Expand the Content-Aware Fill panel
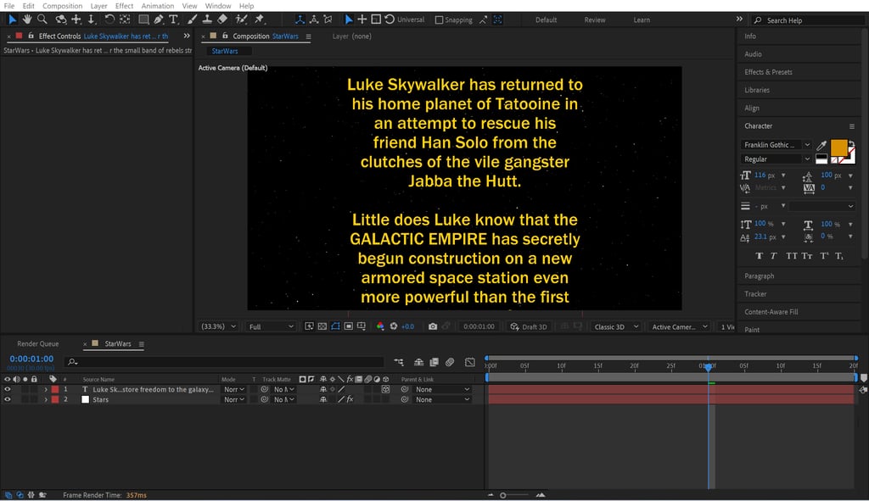 pyautogui.click(x=771, y=312)
